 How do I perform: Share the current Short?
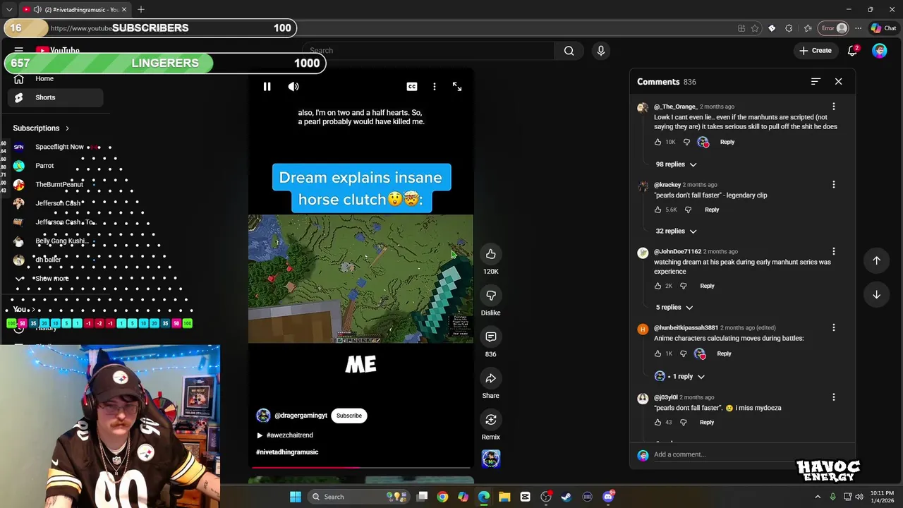(490, 378)
